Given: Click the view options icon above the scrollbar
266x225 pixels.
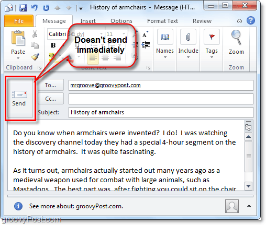Looking at the screenshot, I should (x=248, y=127).
